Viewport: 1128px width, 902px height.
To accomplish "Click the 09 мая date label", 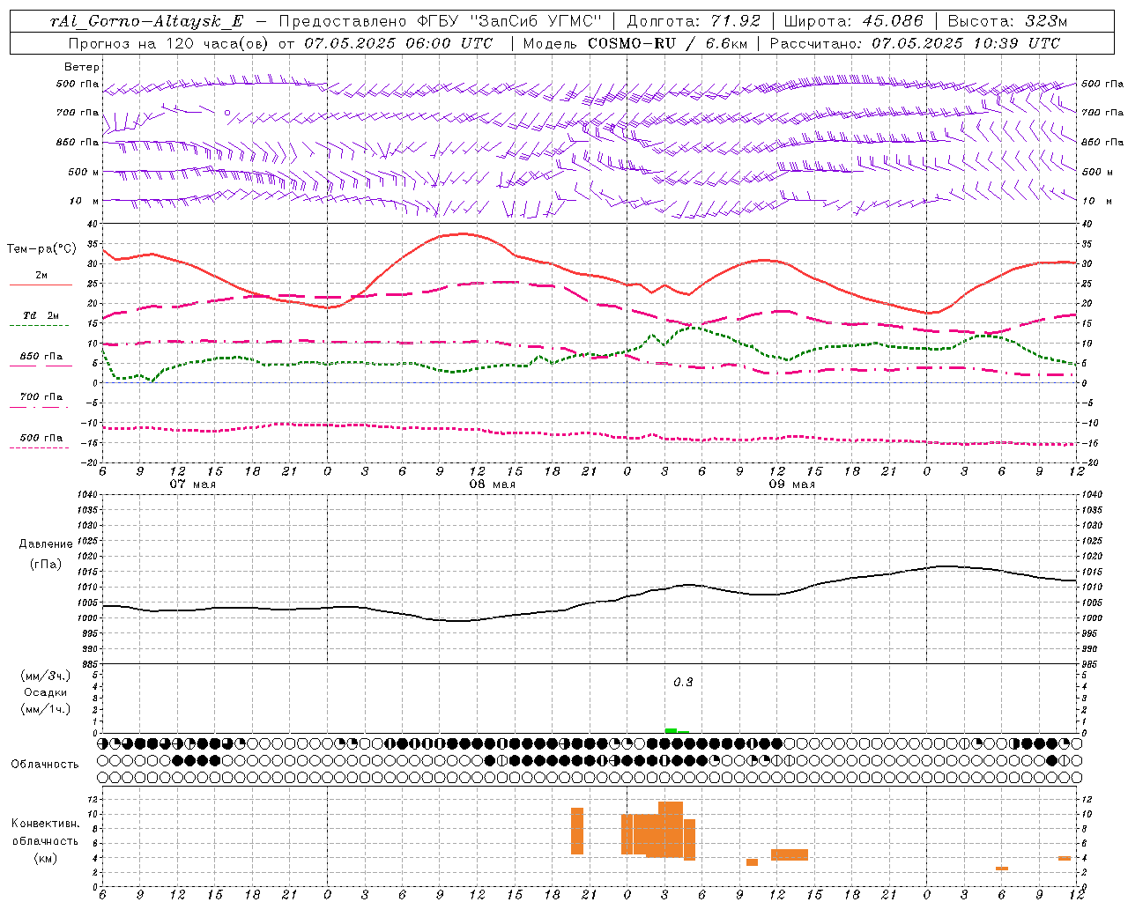I will [x=791, y=484].
